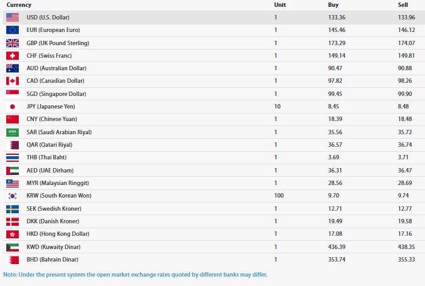425x286 pixels.
Task: Click the Canadian flag icon
Action: coord(13,81)
